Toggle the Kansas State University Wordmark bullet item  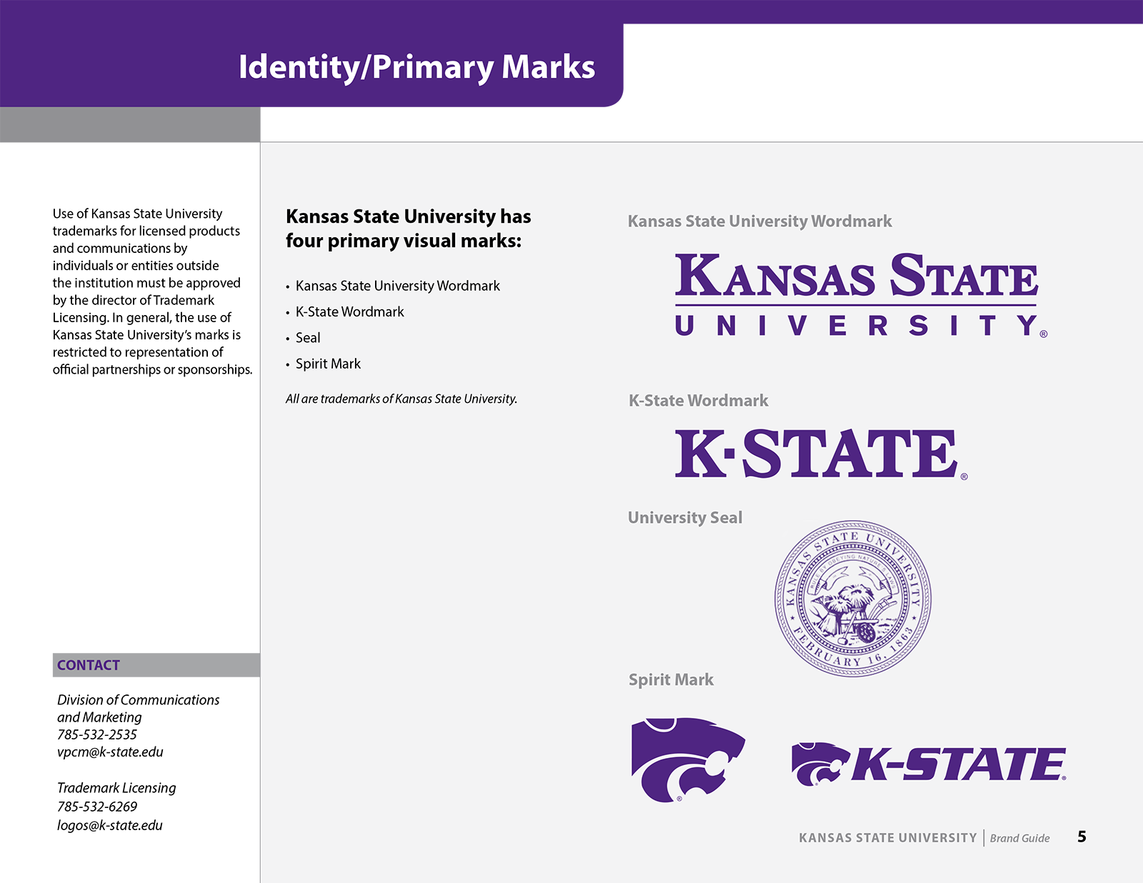[x=398, y=286]
